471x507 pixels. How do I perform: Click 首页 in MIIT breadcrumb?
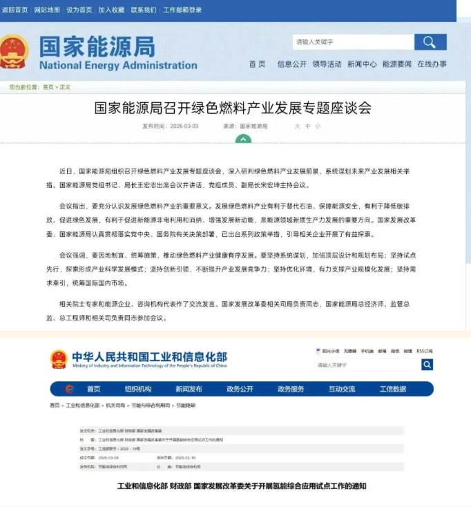coord(55,405)
